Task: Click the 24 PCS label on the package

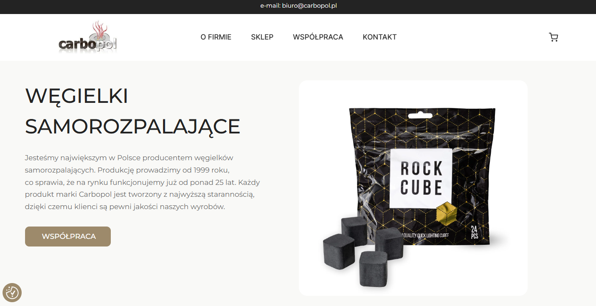Action: click(x=475, y=233)
